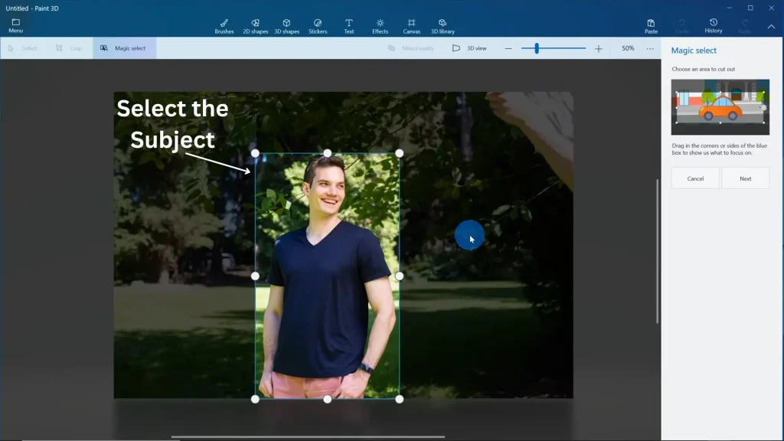Click the Paste icon
Viewport: 784px width, 441px height.
pos(651,26)
